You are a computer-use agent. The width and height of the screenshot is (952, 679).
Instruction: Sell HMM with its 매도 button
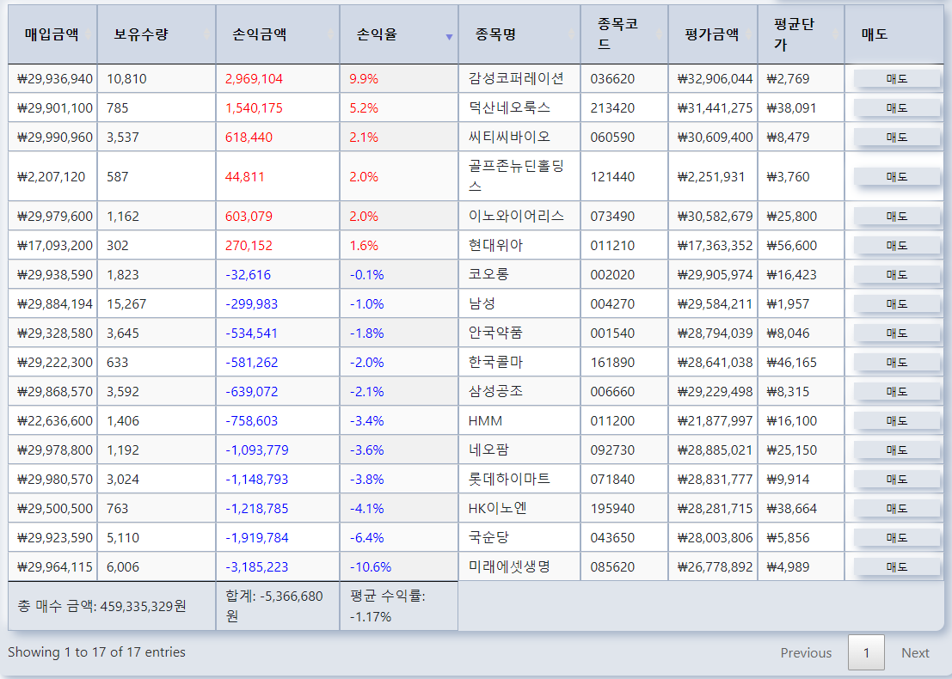click(897, 420)
